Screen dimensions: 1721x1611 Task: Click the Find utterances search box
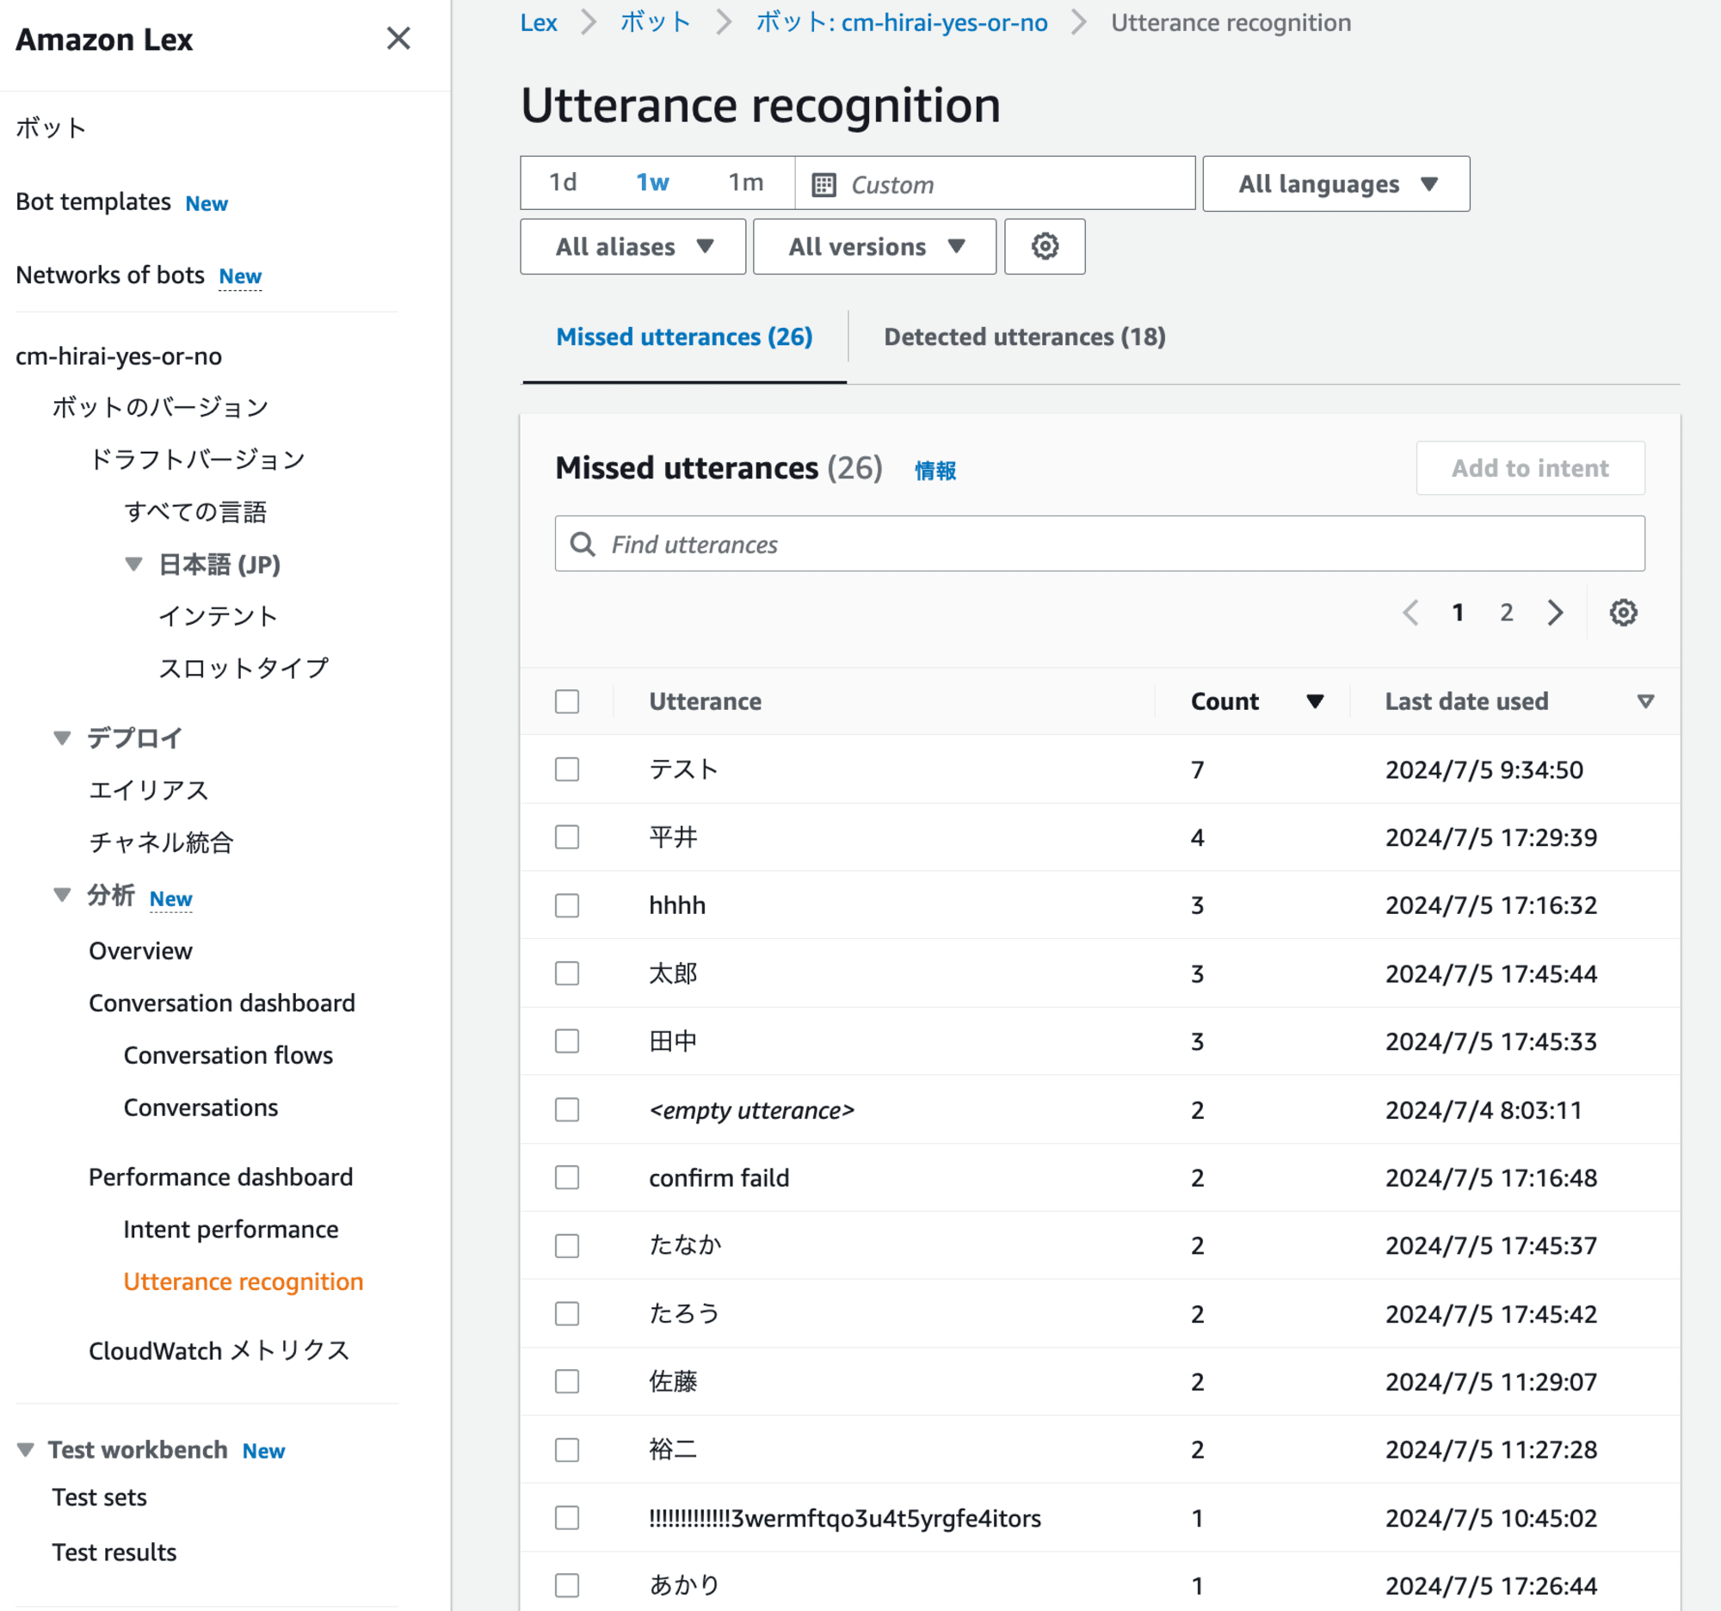tap(1100, 544)
